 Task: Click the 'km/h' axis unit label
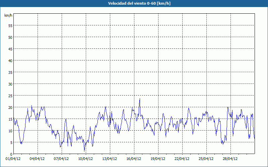[x=8, y=15]
